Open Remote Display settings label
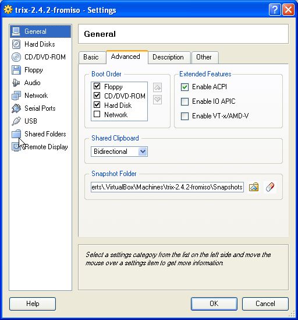Image resolution: width=298 pixels, height=320 pixels. tap(46, 147)
